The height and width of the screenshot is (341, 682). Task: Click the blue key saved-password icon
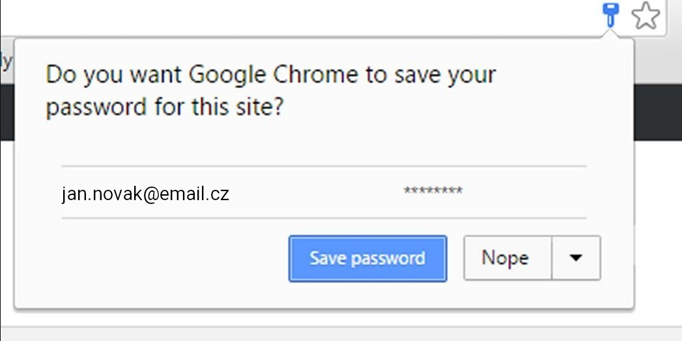point(610,14)
